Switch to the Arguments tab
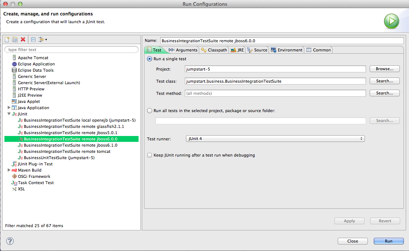Viewport: 409px width, 251px height. point(183,50)
